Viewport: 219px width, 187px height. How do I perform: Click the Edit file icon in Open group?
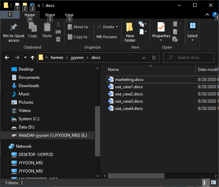(175, 32)
